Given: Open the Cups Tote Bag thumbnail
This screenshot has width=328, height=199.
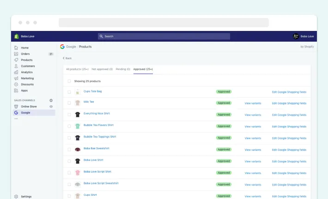Looking at the screenshot, I should (x=78, y=92).
